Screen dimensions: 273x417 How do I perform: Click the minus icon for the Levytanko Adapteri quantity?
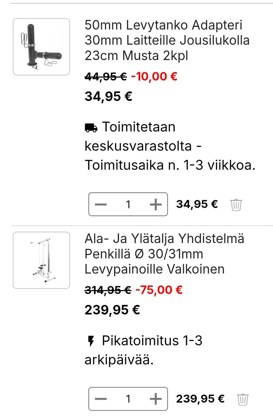tap(100, 204)
